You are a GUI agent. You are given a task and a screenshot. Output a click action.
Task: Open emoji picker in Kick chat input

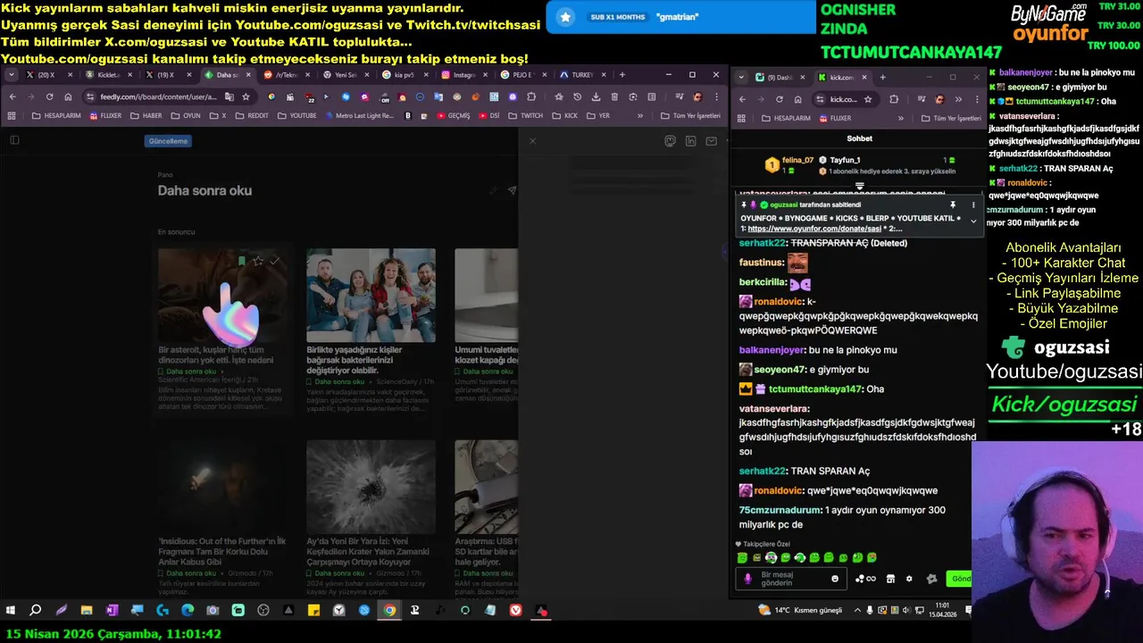(x=835, y=579)
